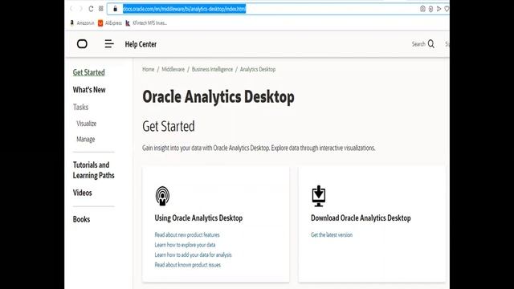
Task: Open Videos in sidebar
Action: pyautogui.click(x=82, y=193)
